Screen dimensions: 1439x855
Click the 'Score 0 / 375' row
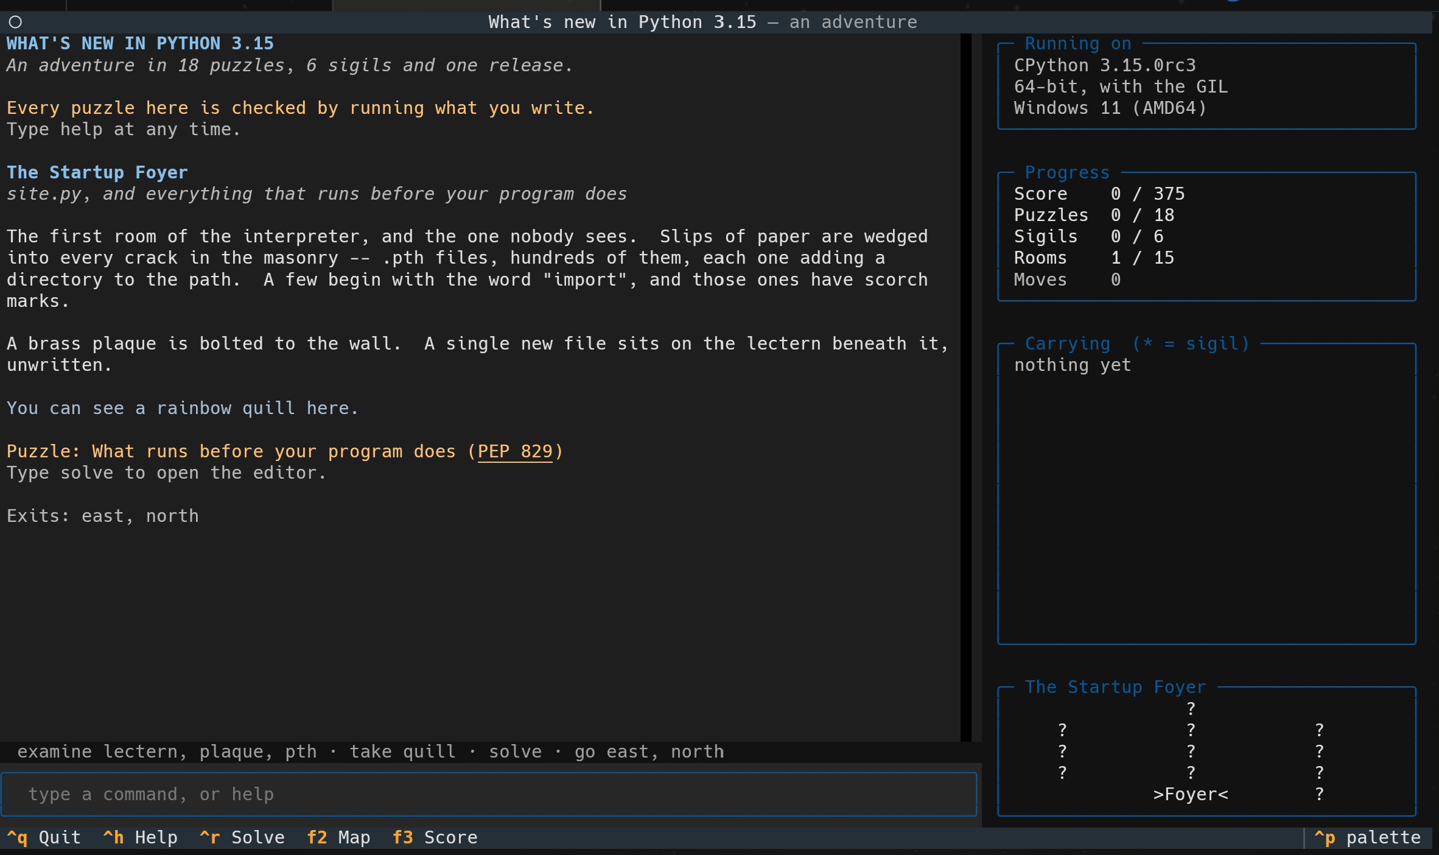[1099, 194]
